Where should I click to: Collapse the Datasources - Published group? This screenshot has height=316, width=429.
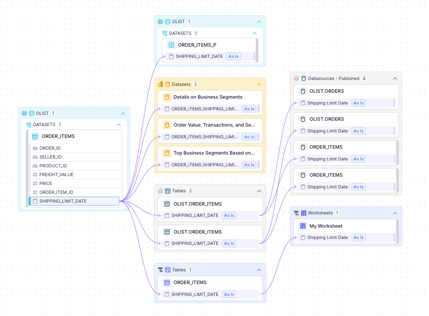tap(395, 79)
